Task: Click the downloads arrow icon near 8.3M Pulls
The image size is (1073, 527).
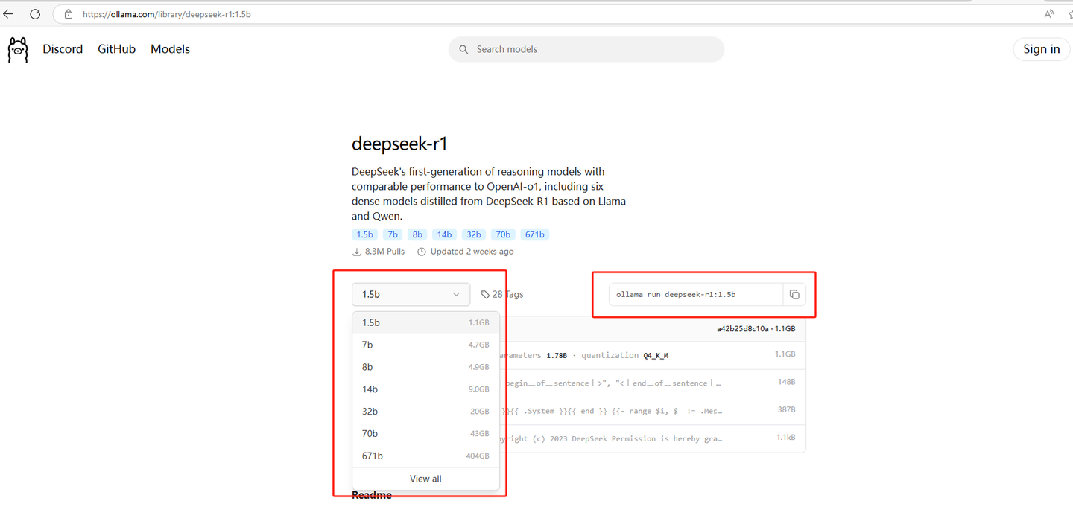Action: (x=356, y=252)
